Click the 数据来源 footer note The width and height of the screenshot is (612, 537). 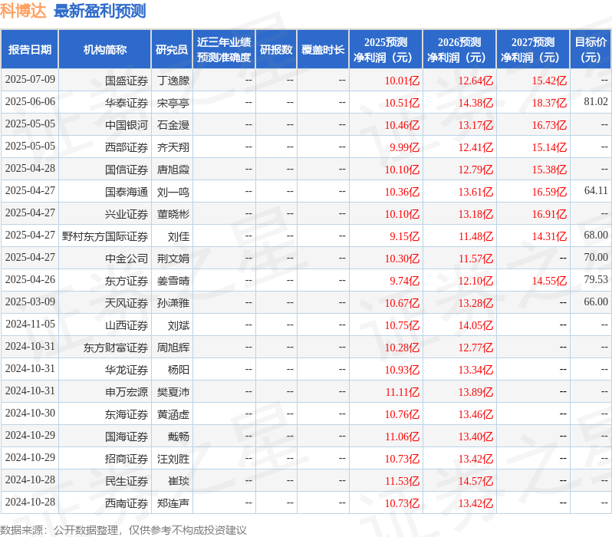coord(123,530)
